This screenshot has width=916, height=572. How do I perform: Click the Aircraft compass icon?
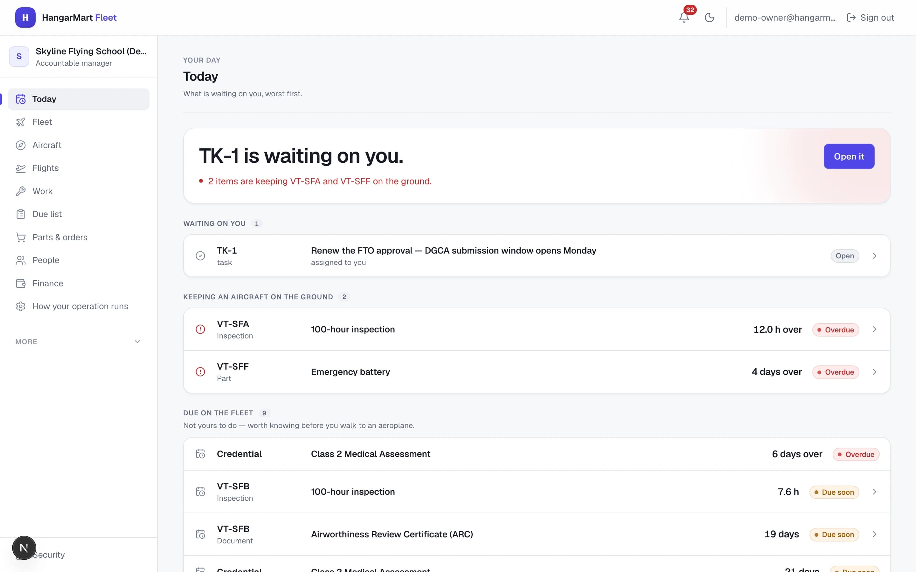pos(21,145)
